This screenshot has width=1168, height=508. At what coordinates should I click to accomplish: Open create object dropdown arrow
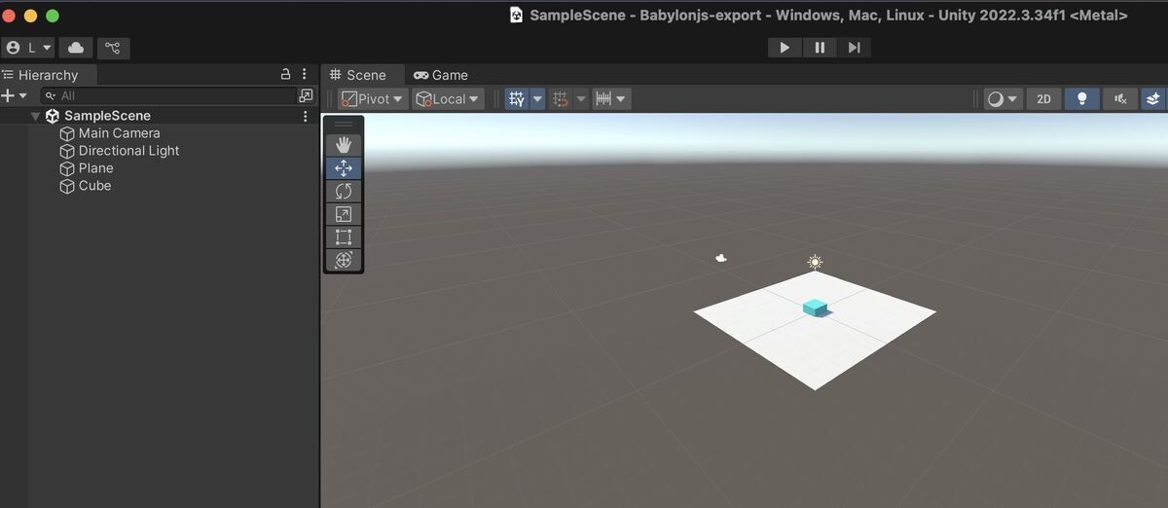click(x=23, y=95)
